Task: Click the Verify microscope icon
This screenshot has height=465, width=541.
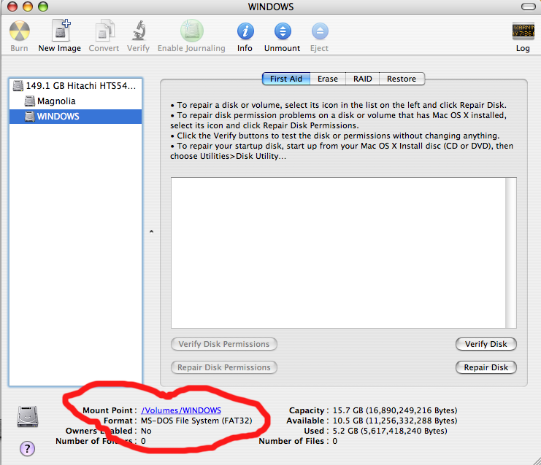Action: click(x=139, y=31)
